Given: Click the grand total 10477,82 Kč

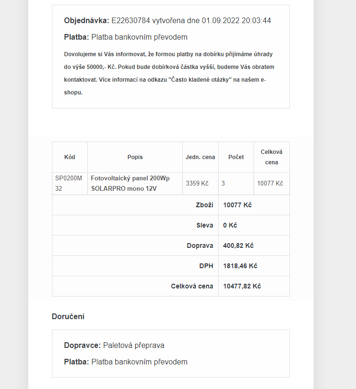Looking at the screenshot, I should pyautogui.click(x=242, y=286).
